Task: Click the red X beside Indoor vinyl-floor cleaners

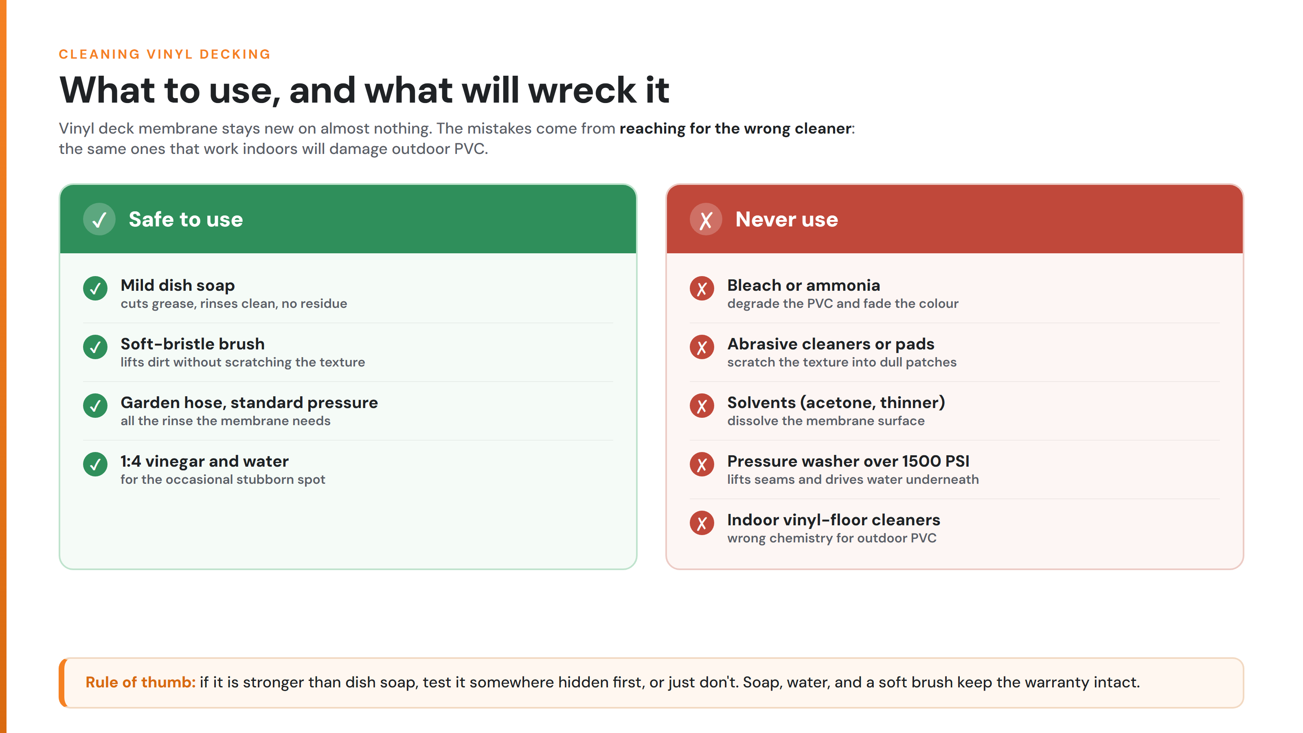Action: [702, 523]
